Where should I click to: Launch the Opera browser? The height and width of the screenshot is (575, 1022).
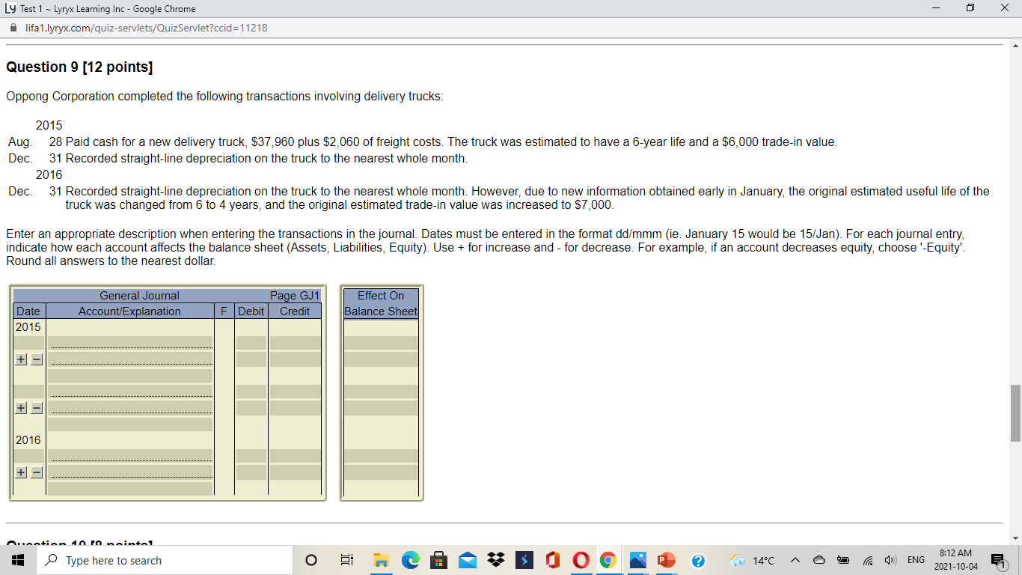[x=581, y=559]
